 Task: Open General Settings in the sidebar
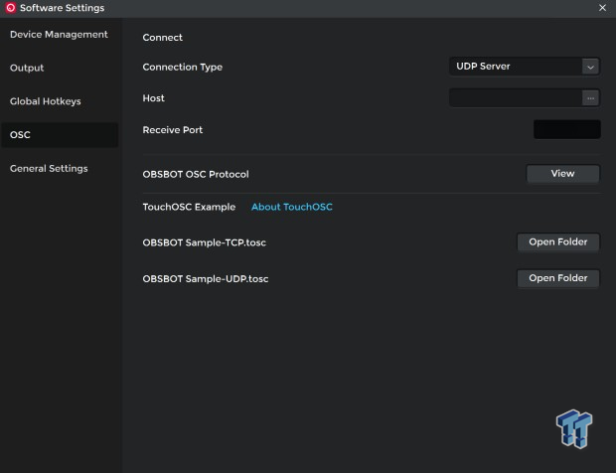[49, 169]
